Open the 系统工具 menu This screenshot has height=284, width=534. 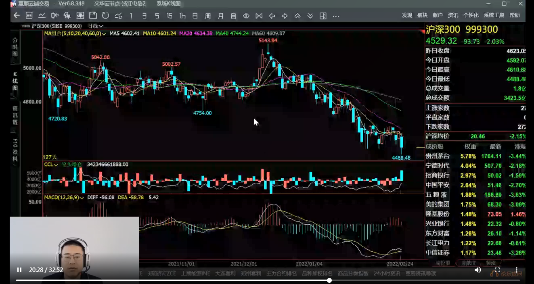click(494, 15)
